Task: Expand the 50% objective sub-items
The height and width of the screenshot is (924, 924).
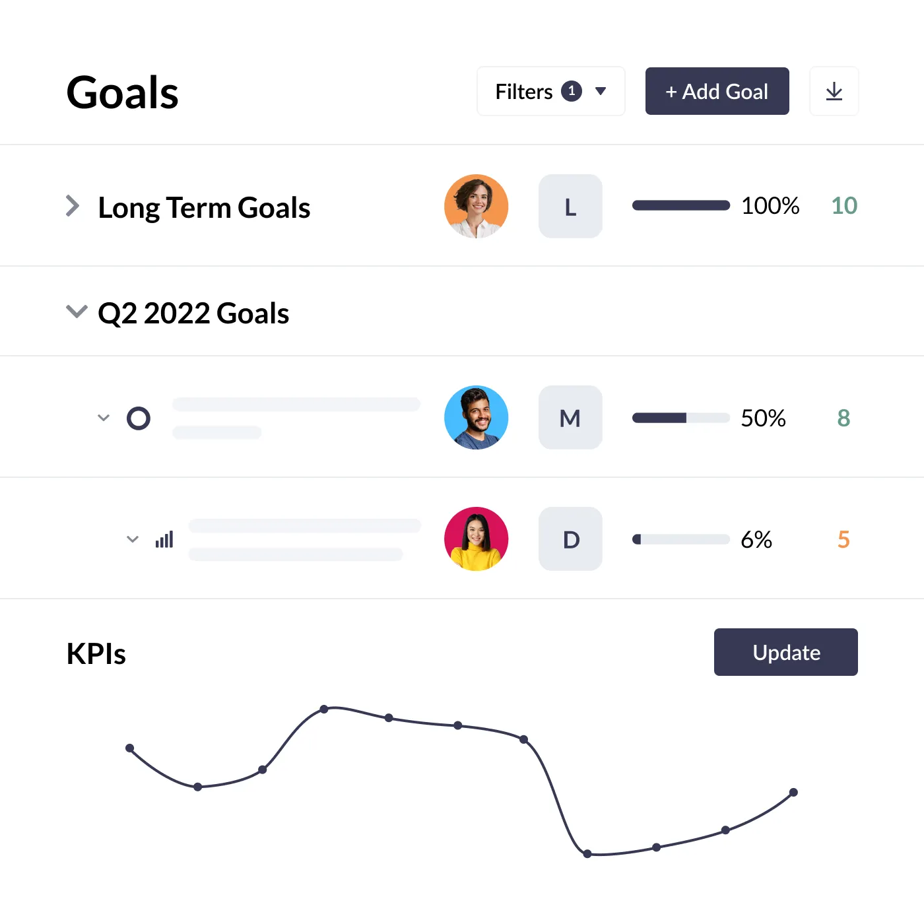Action: click(103, 418)
